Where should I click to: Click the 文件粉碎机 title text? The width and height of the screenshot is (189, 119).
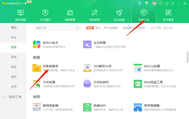[101, 82]
